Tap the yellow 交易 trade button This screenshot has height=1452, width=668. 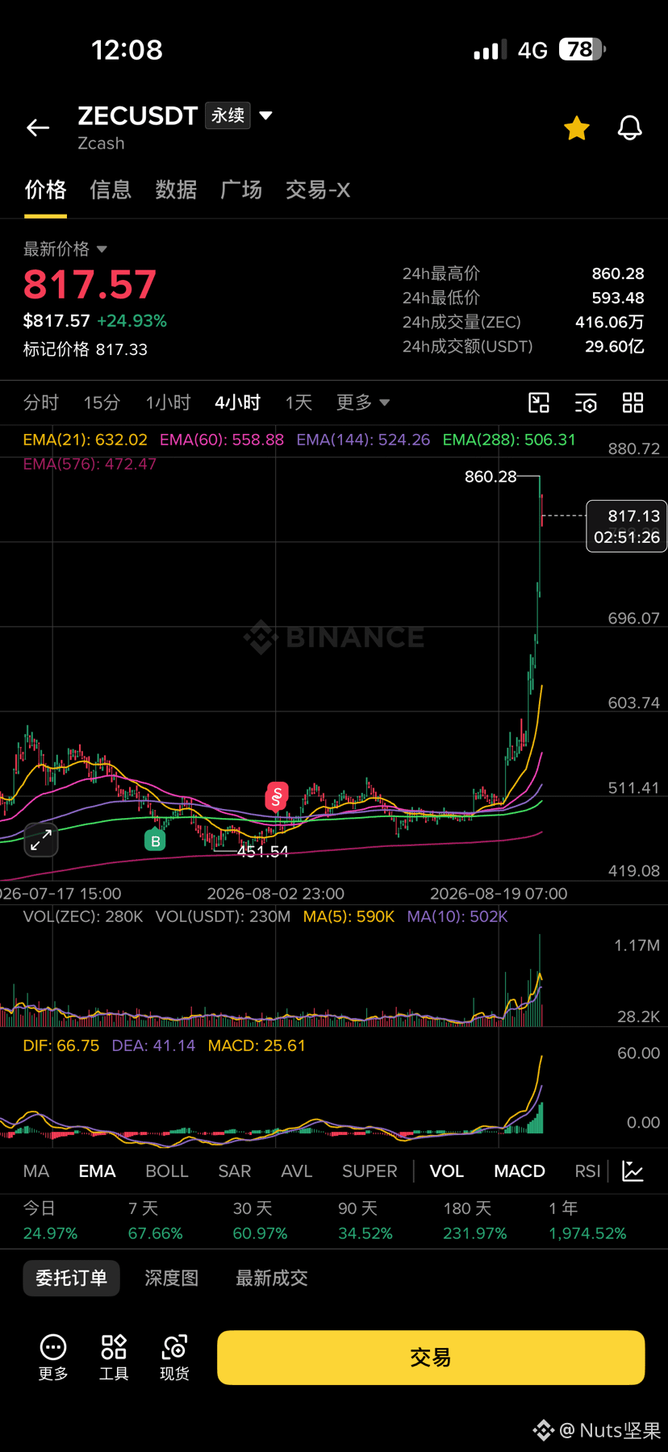[431, 1358]
